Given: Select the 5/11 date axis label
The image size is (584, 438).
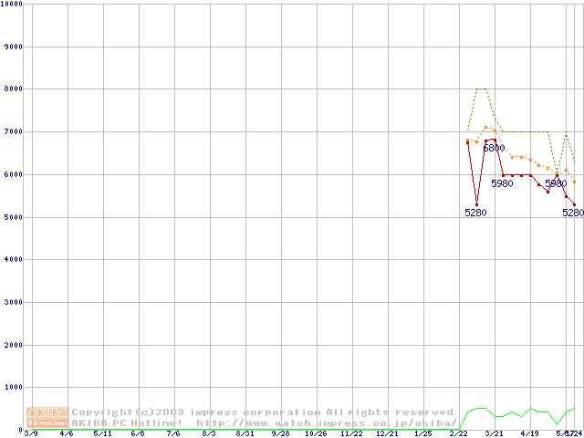Looking at the screenshot, I should [x=101, y=433].
